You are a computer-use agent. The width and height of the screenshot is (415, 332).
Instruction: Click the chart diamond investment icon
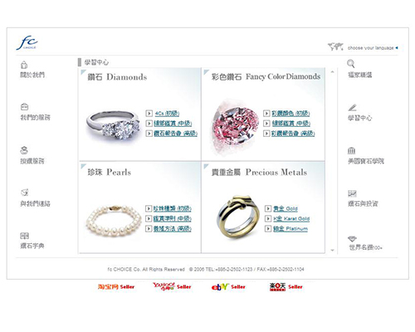352,193
